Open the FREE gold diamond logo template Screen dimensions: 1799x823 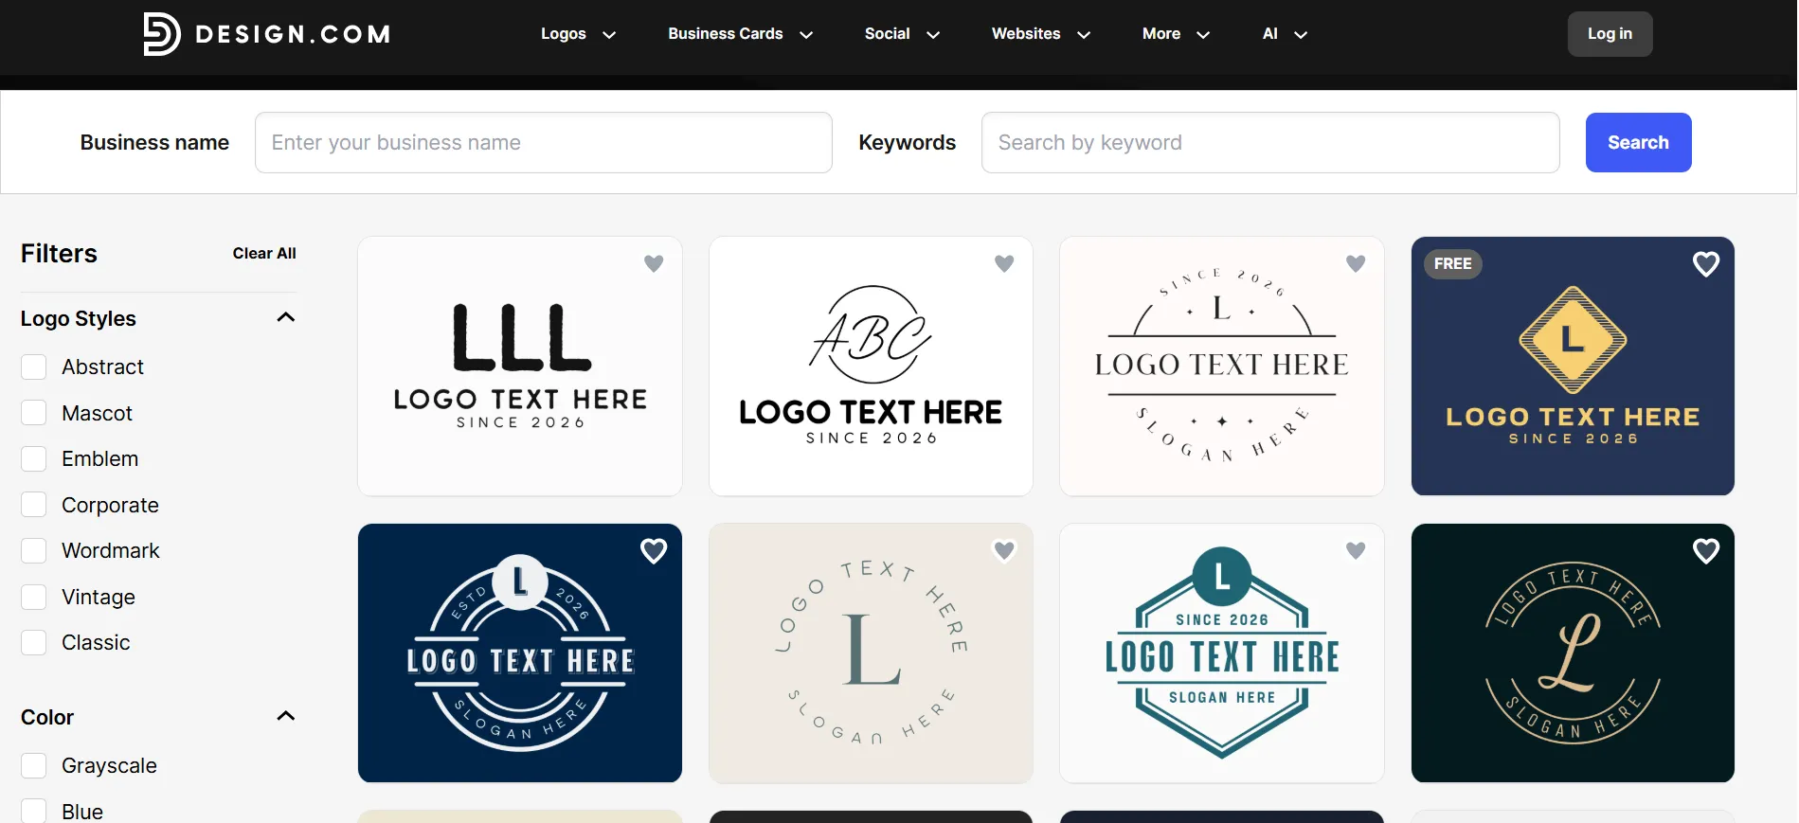tap(1573, 367)
